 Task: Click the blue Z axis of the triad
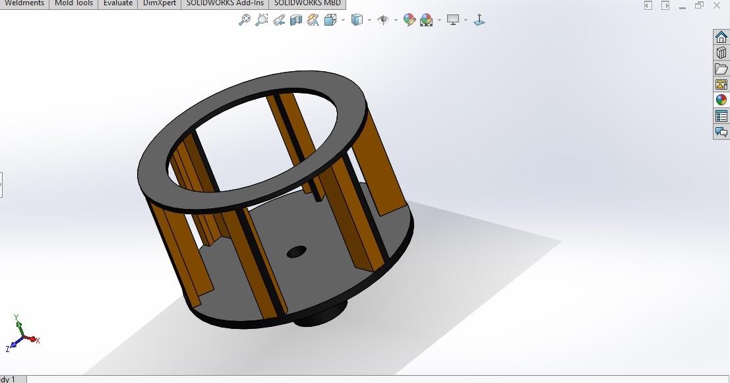click(15, 344)
